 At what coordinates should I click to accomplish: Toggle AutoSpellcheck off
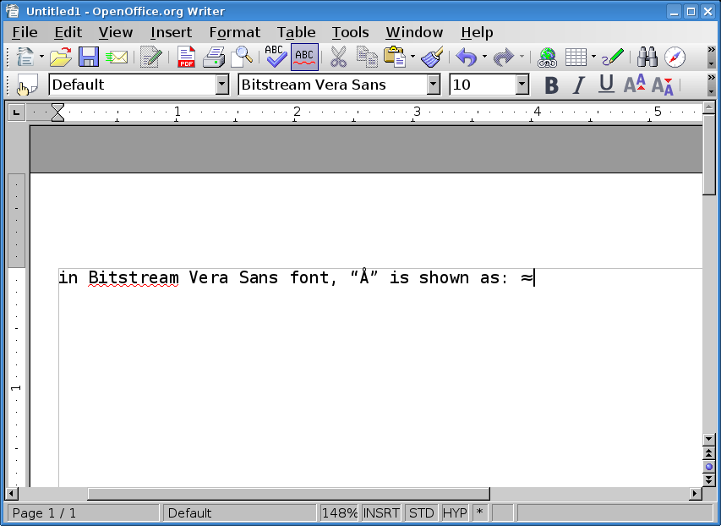(304, 57)
